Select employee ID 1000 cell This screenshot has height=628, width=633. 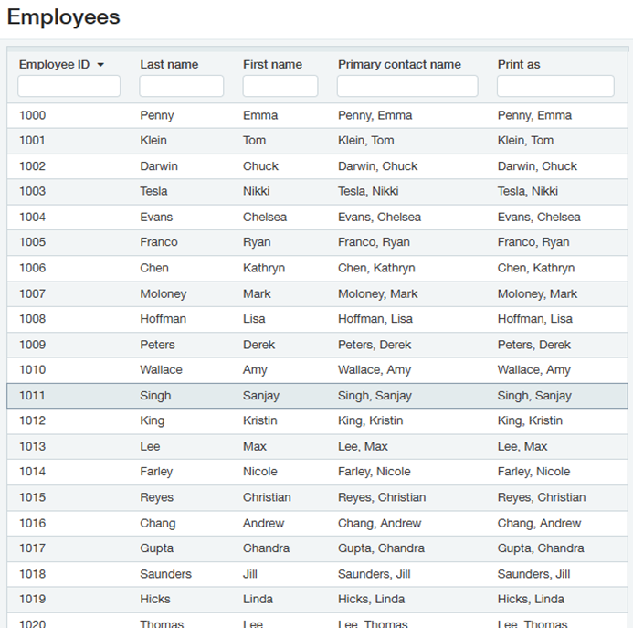click(x=33, y=115)
